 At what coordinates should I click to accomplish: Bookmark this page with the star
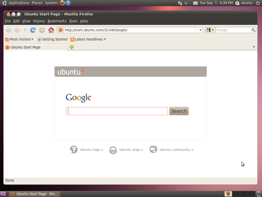(x=196, y=30)
